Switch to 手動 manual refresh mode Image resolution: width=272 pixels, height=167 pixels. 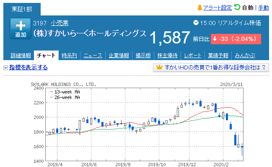tap(263, 8)
